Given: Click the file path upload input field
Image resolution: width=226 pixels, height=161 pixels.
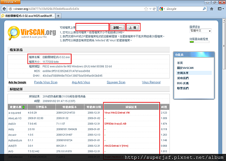Looking at the screenshot, I should click(92, 27).
